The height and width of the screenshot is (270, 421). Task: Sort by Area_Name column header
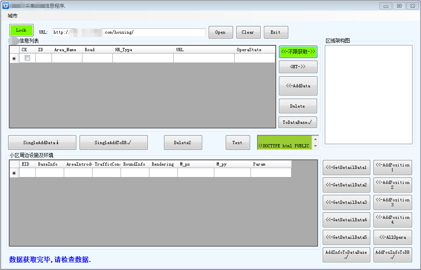point(67,50)
